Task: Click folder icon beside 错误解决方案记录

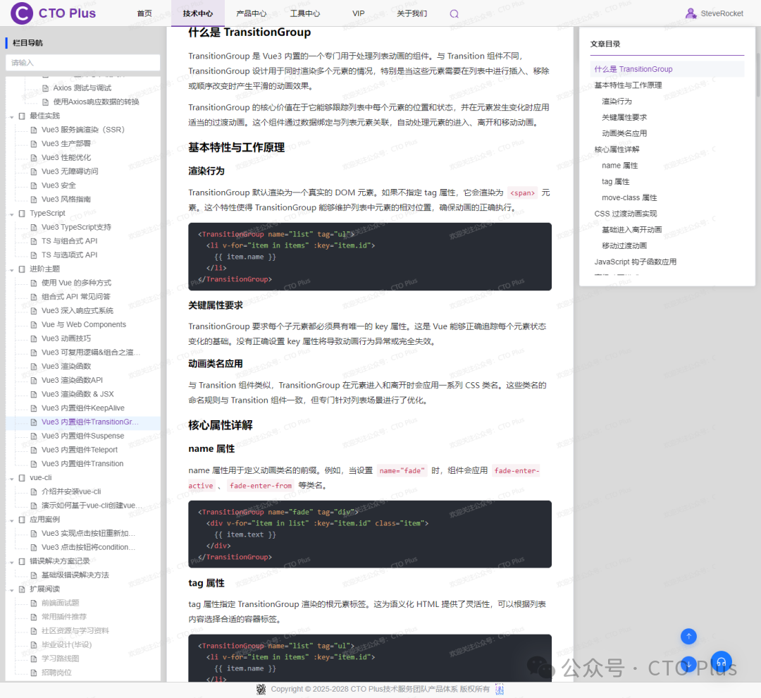Action: (22, 561)
